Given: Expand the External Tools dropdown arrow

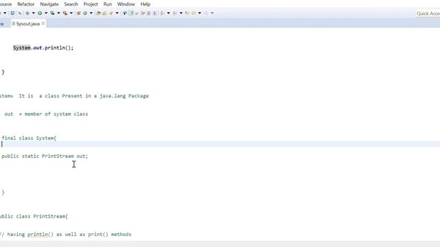Looking at the screenshot, I should [71, 13].
